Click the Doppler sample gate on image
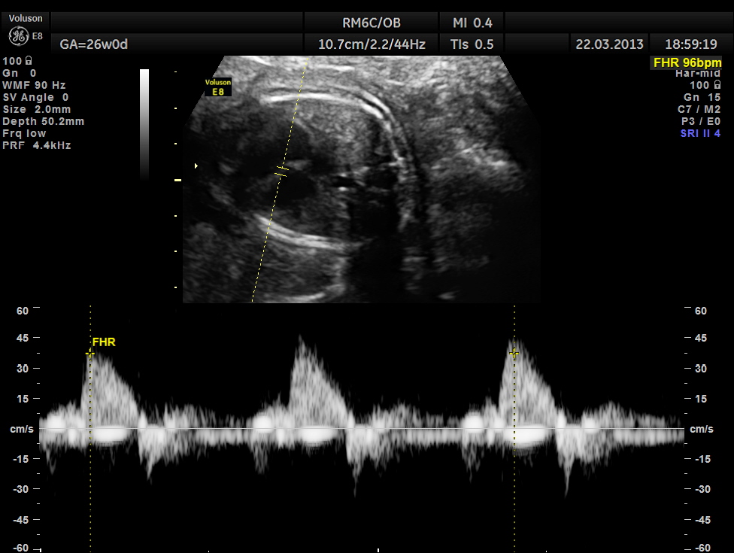This screenshot has height=553, width=734. (x=281, y=173)
